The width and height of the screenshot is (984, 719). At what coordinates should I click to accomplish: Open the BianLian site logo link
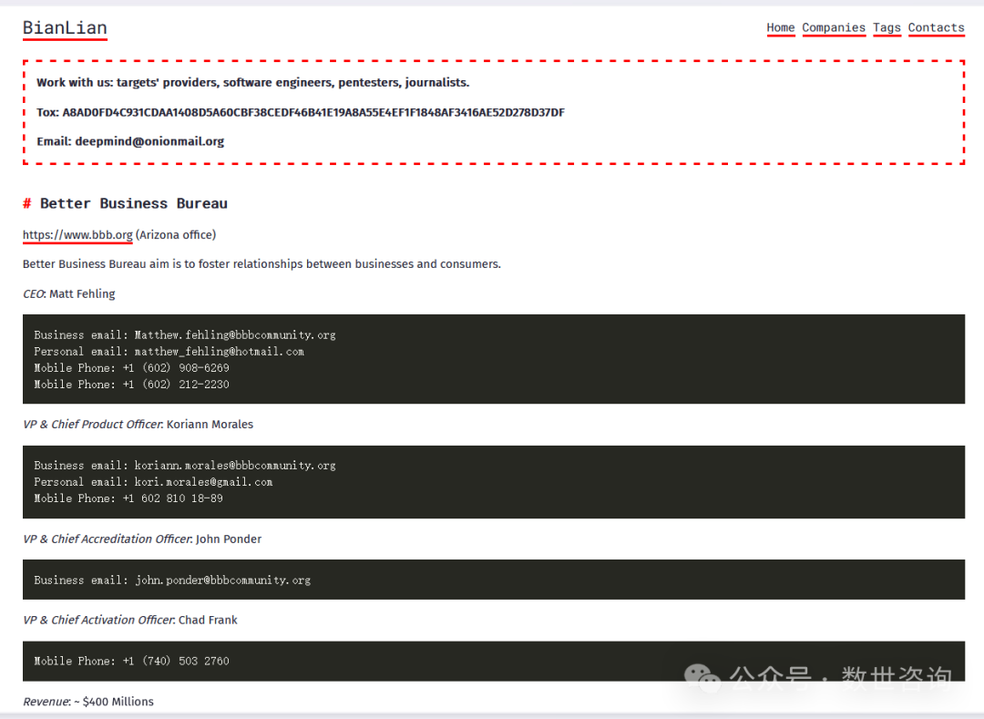pos(65,28)
